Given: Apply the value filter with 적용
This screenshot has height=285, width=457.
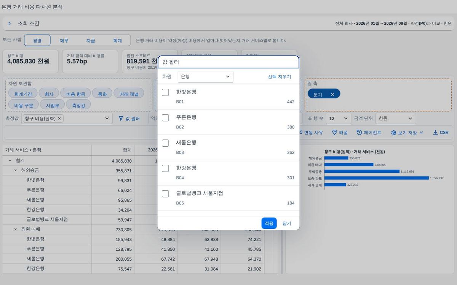Looking at the screenshot, I should pyautogui.click(x=269, y=223).
